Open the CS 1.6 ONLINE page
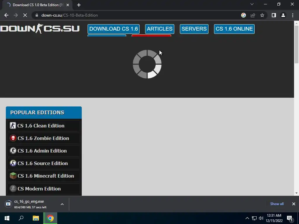 tap(234, 29)
